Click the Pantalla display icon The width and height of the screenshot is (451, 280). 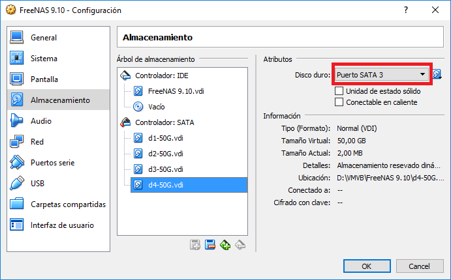click(17, 79)
